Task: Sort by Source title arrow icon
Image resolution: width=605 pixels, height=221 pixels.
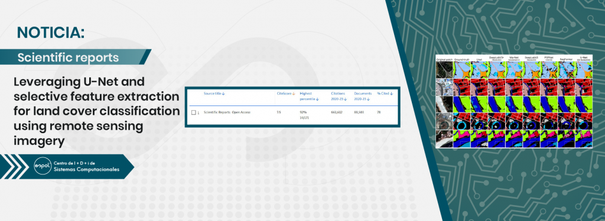Action: pos(223,94)
